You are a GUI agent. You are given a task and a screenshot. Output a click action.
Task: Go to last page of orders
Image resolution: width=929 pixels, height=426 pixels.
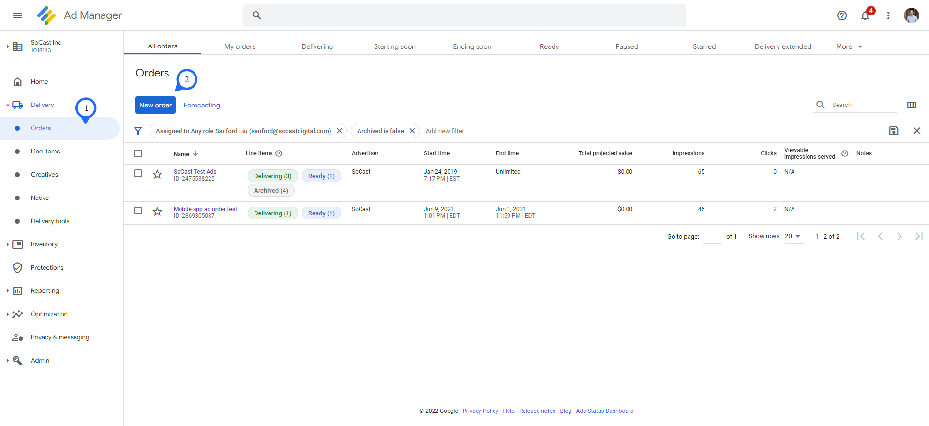point(919,236)
